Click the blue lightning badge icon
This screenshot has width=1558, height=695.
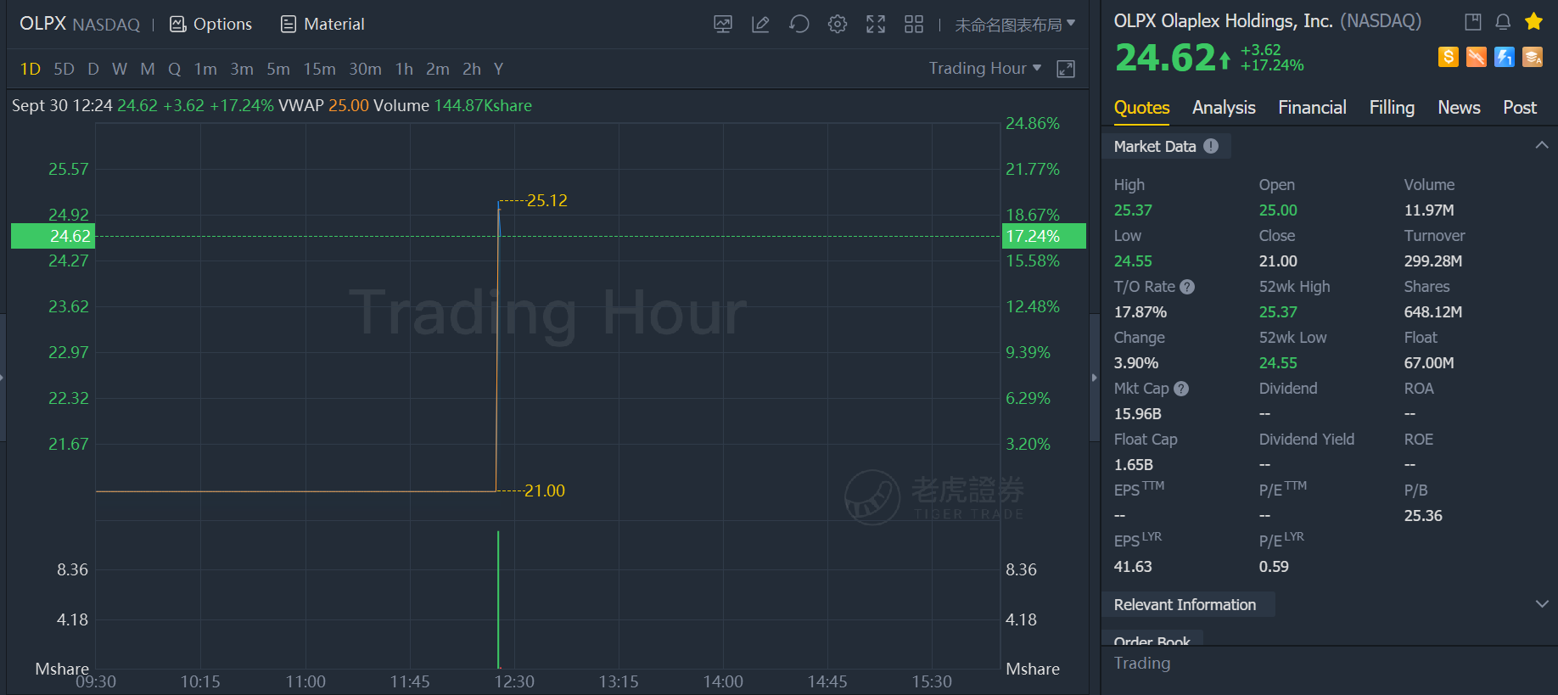(1505, 57)
